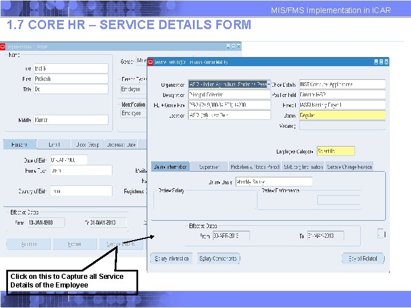Maximize the Employee Basic Details window
This screenshot has height=308, width=411.
(233, 46)
